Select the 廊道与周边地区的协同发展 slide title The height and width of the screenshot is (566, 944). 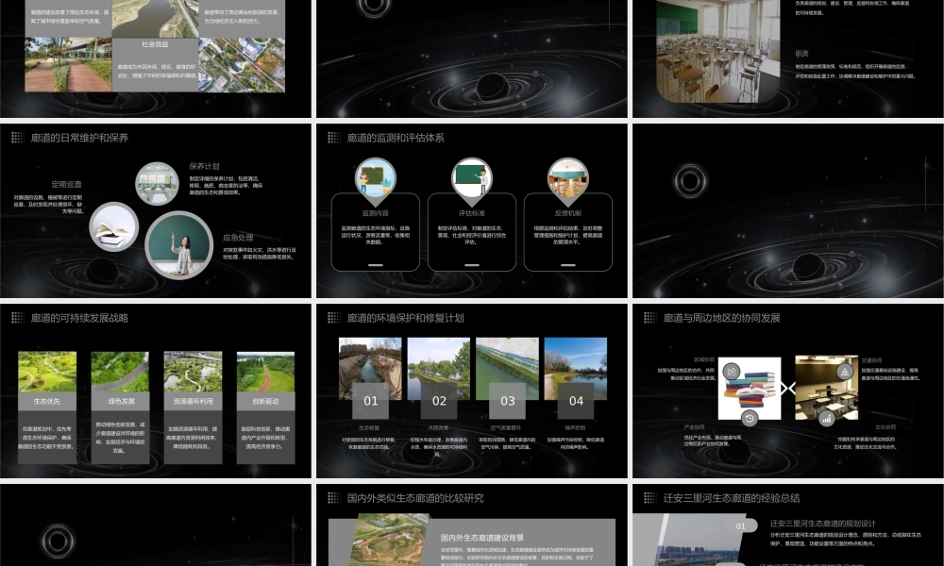point(721,318)
